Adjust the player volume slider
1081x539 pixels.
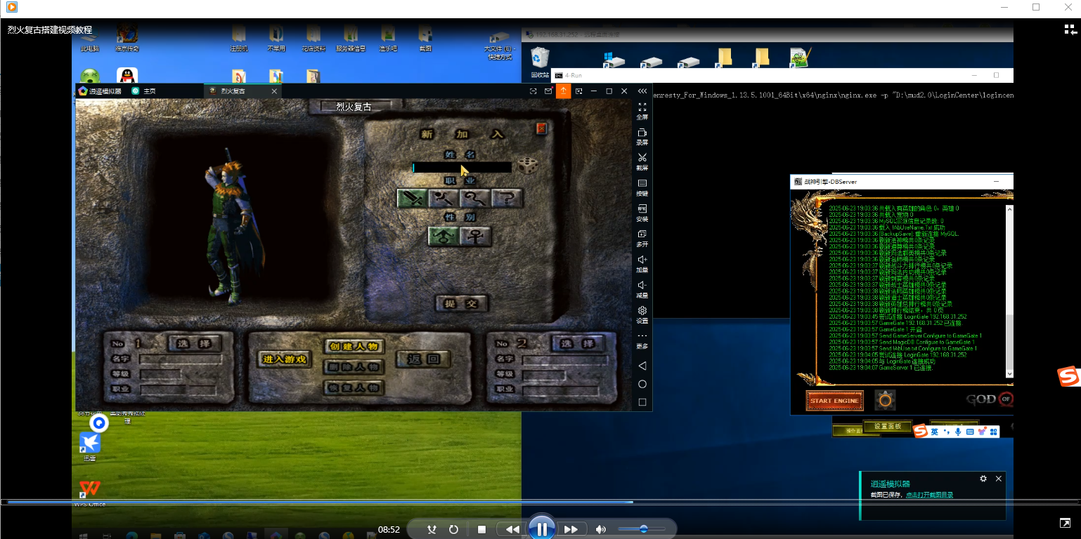coord(642,528)
